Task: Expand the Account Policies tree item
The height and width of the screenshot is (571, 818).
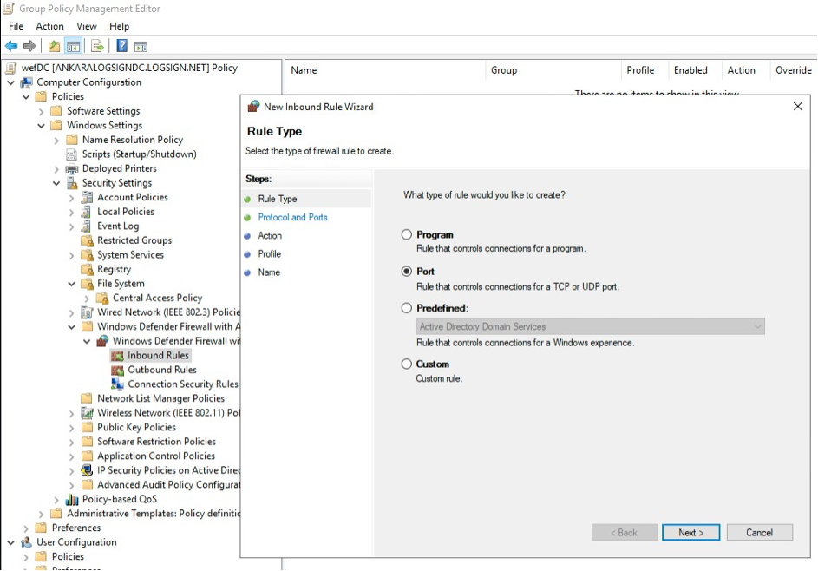Action: (73, 197)
